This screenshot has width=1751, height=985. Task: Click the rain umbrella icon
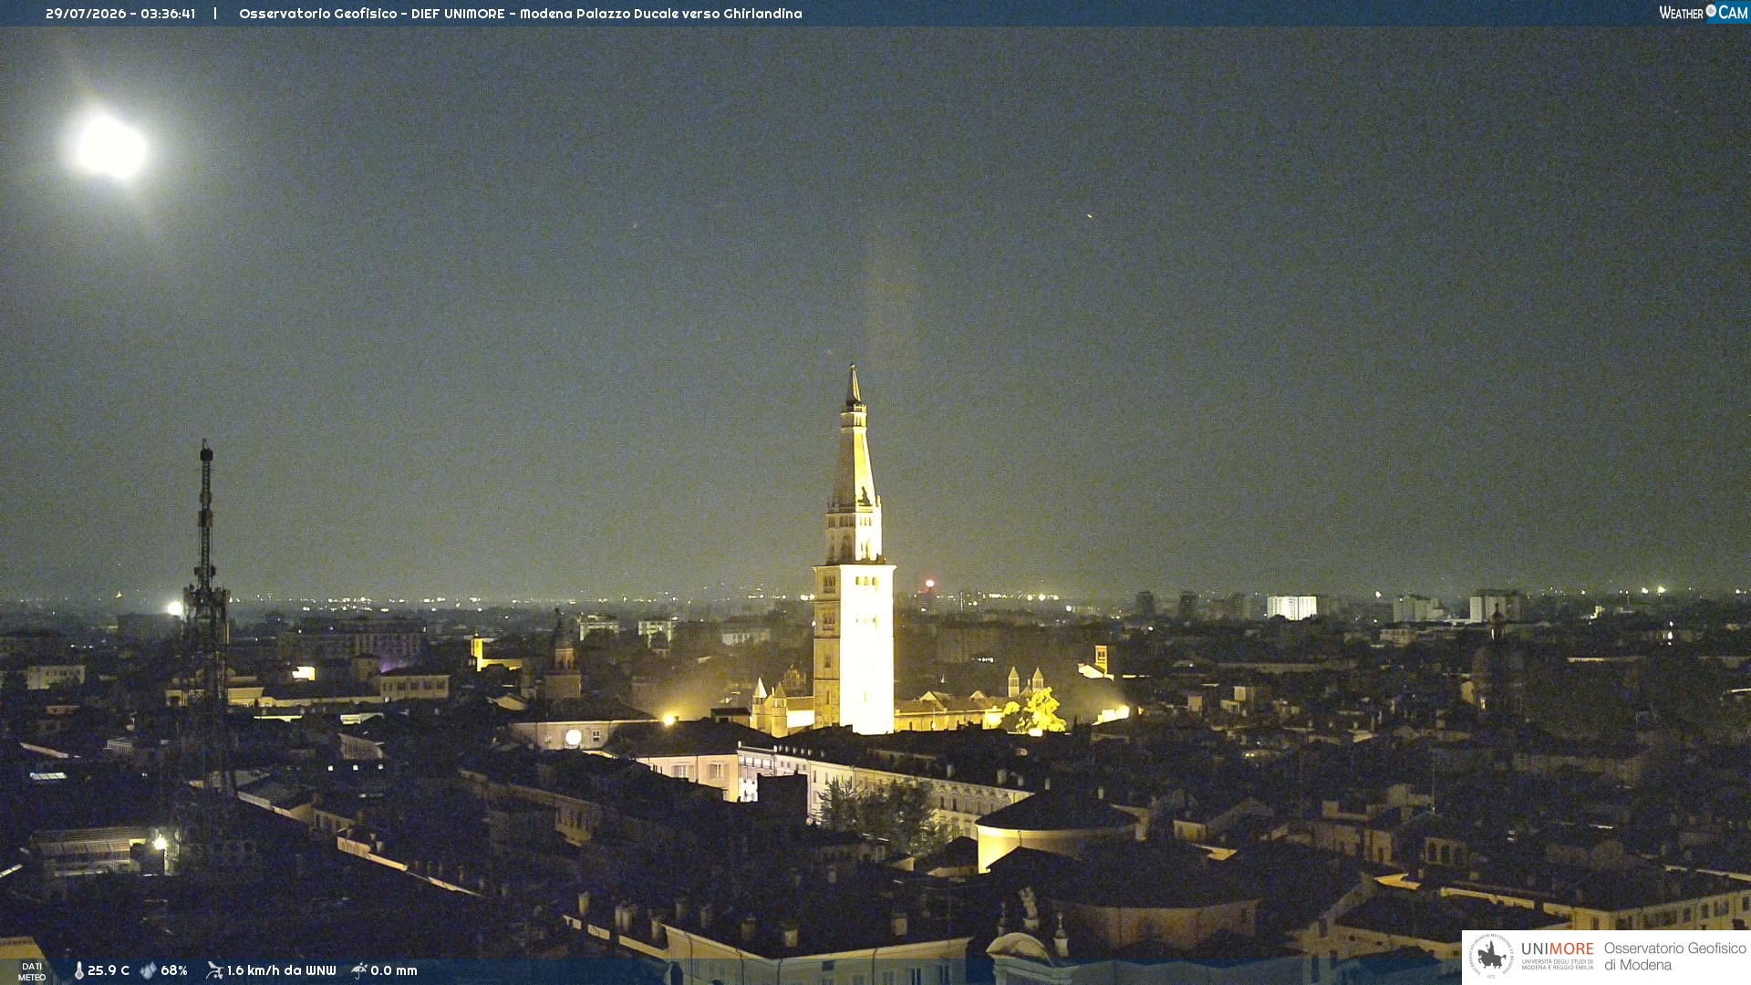coord(359,970)
